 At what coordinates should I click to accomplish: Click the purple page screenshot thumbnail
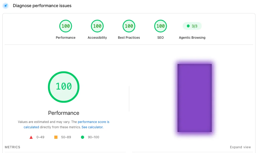(x=195, y=98)
